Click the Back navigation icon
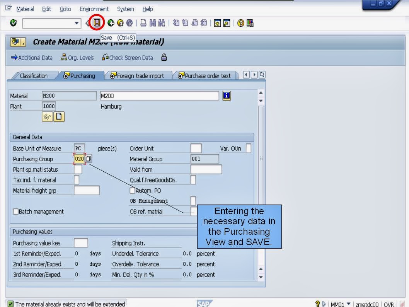 pyautogui.click(x=111, y=22)
